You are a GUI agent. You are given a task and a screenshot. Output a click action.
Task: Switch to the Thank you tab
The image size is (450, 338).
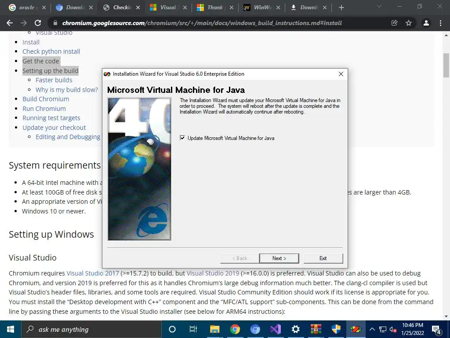pos(215,7)
